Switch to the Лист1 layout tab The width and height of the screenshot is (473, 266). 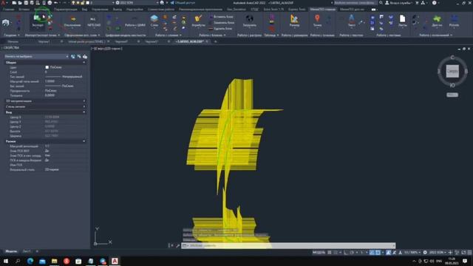pos(27,251)
